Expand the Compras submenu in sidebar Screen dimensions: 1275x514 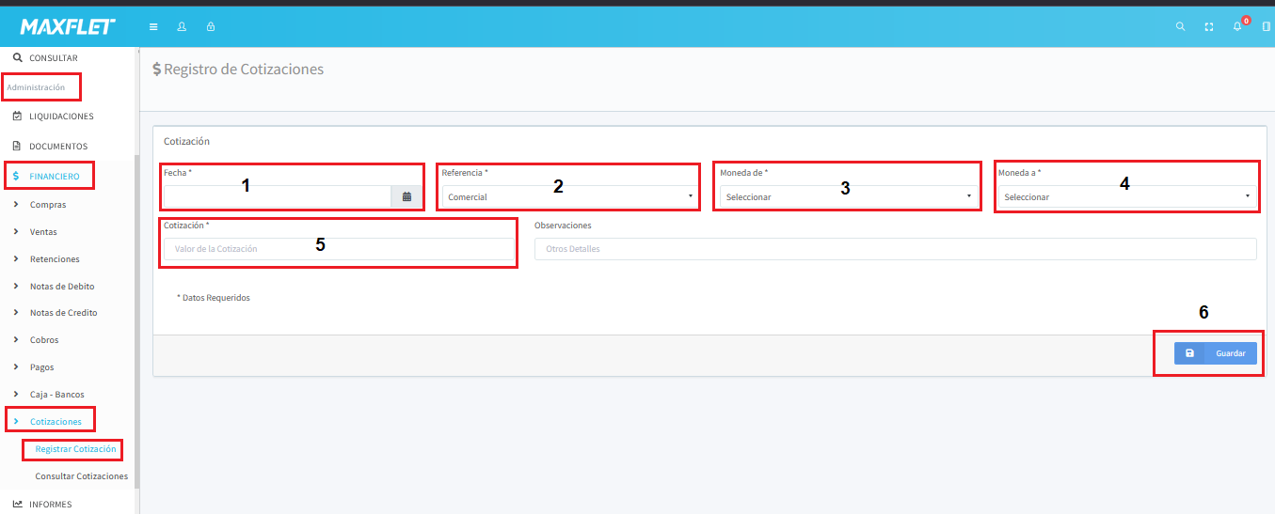[x=48, y=204]
